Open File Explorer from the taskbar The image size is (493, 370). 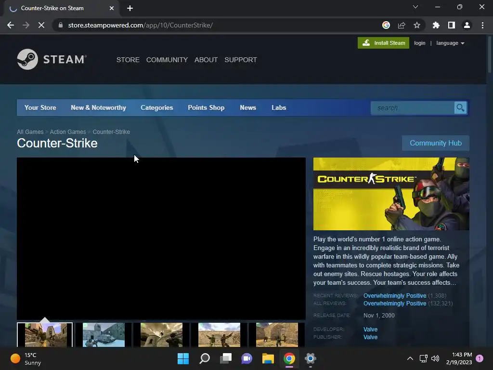coord(268,358)
